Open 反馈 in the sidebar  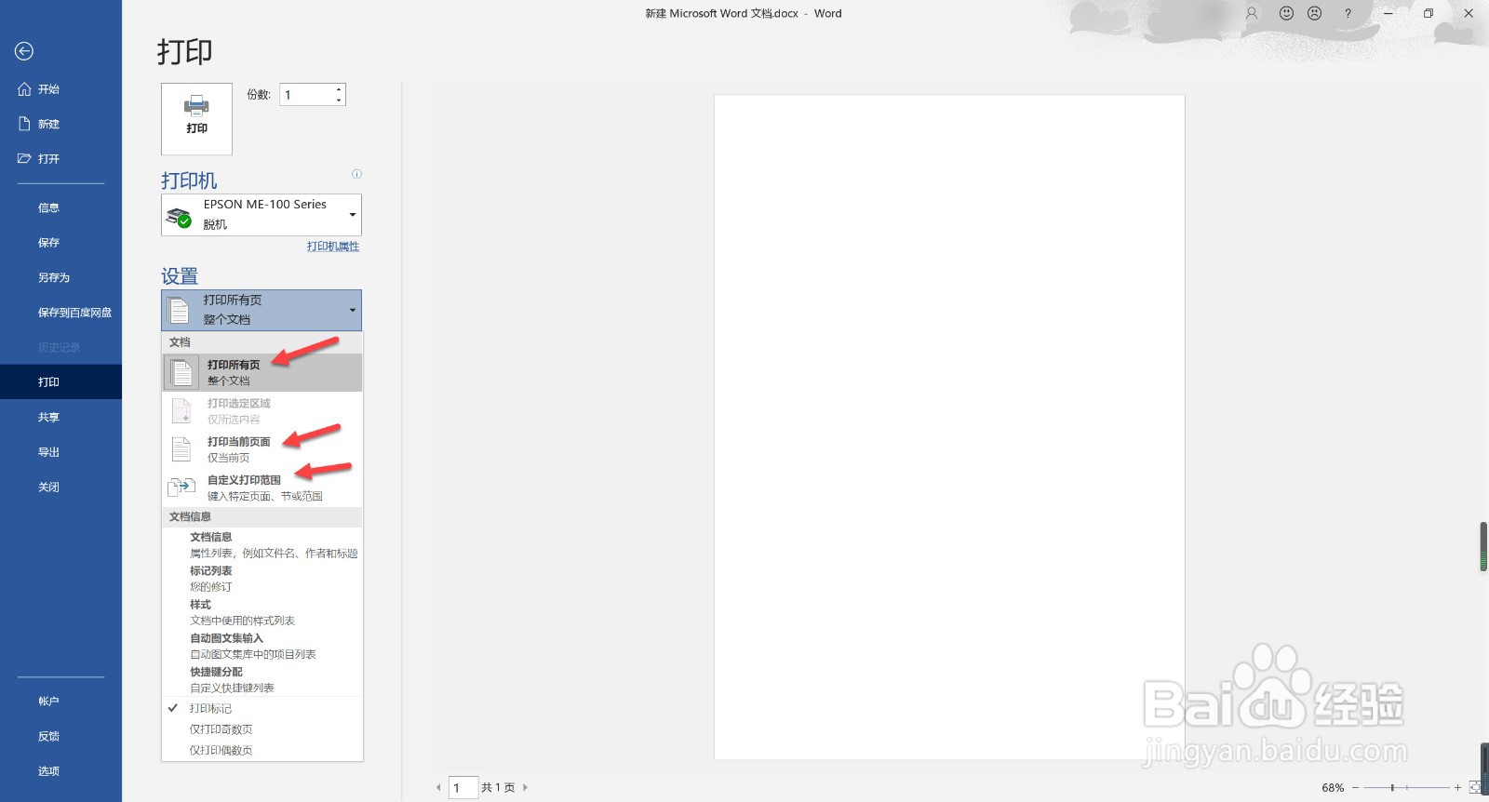[x=60, y=736]
